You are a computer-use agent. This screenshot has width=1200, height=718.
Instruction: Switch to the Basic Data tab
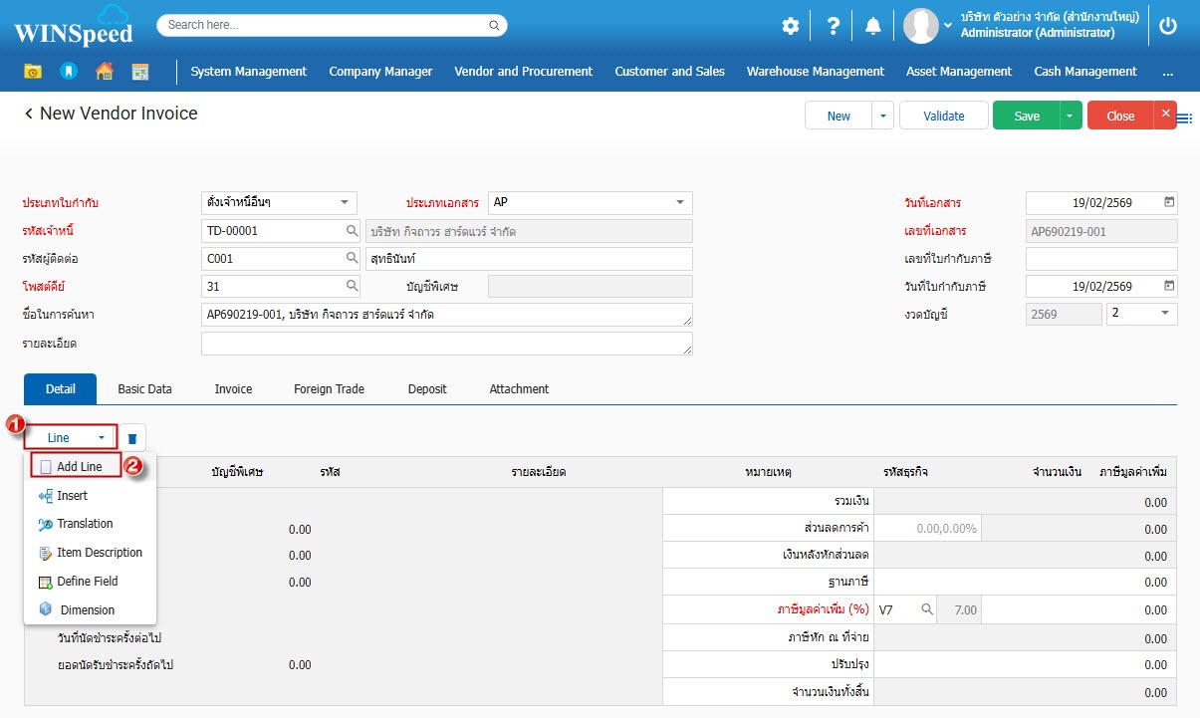[144, 389]
